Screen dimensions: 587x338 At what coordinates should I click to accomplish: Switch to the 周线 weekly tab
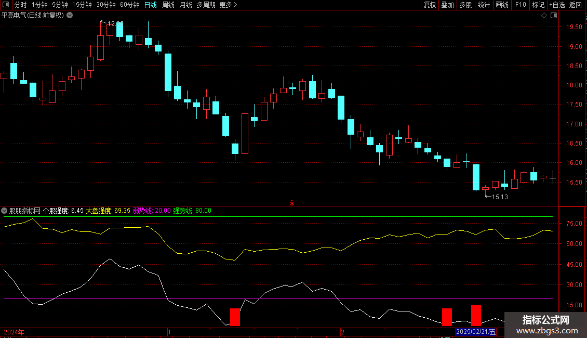click(x=168, y=5)
